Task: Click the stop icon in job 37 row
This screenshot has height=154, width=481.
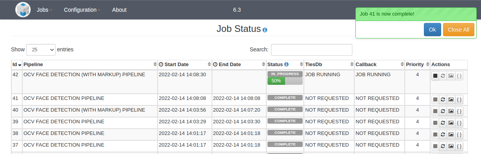Action: tap(435, 146)
